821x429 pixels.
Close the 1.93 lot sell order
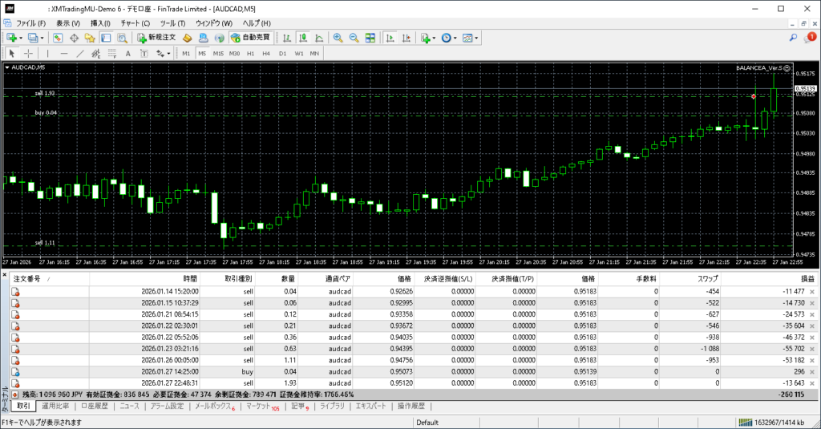pyautogui.click(x=811, y=384)
